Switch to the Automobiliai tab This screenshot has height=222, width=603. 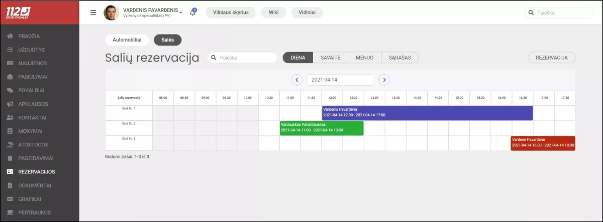(x=127, y=40)
